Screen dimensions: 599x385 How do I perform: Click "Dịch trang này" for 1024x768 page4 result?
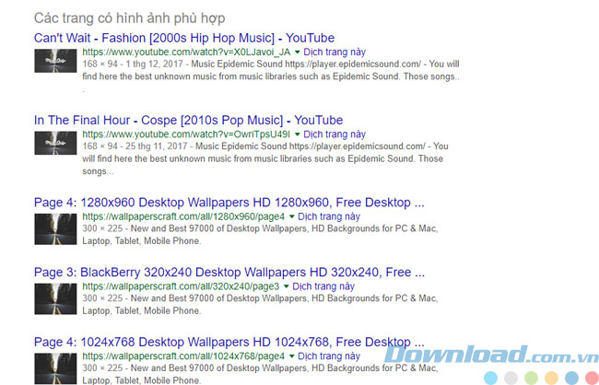click(329, 356)
